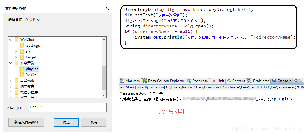Viewport: 308px width, 134px height.
Task: Click the 新建文件夹(M) button
Action: (x=26, y=122)
